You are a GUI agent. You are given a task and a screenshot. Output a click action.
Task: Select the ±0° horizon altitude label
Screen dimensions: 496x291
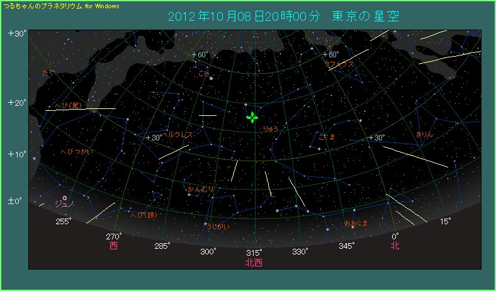[x=16, y=201]
